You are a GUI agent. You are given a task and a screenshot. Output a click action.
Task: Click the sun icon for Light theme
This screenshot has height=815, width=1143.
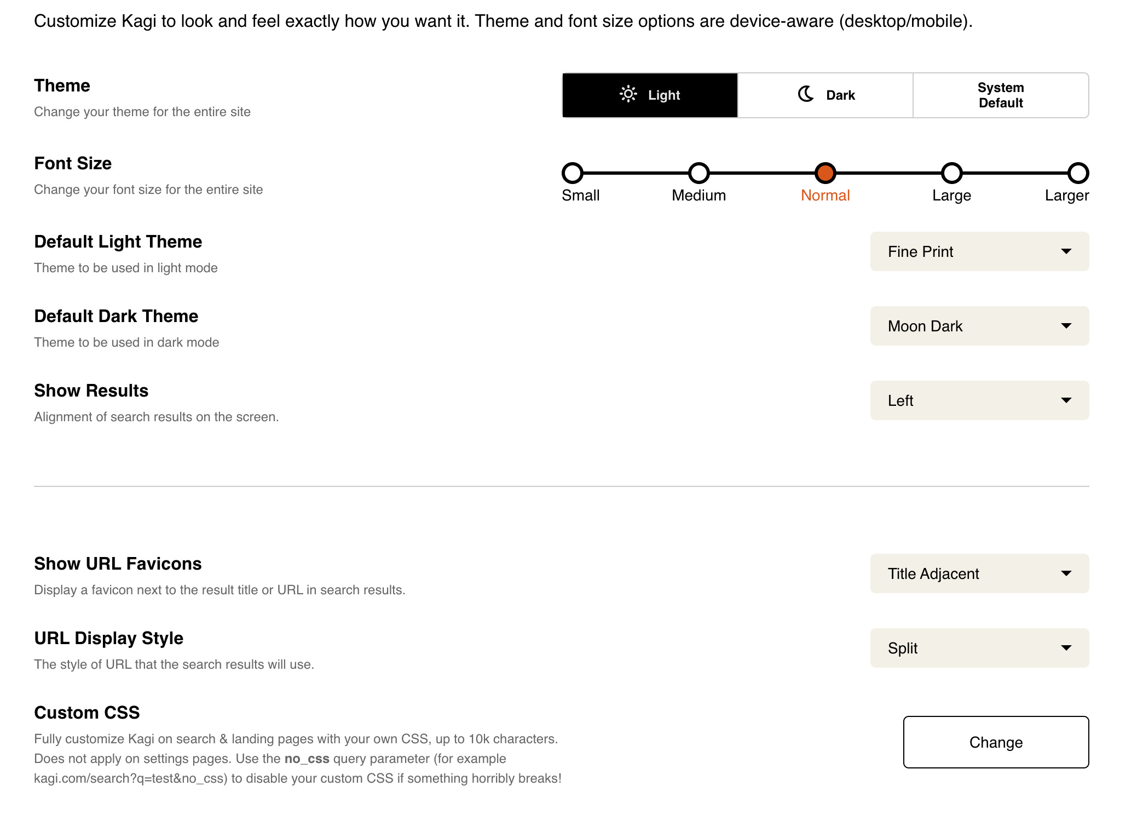point(628,94)
